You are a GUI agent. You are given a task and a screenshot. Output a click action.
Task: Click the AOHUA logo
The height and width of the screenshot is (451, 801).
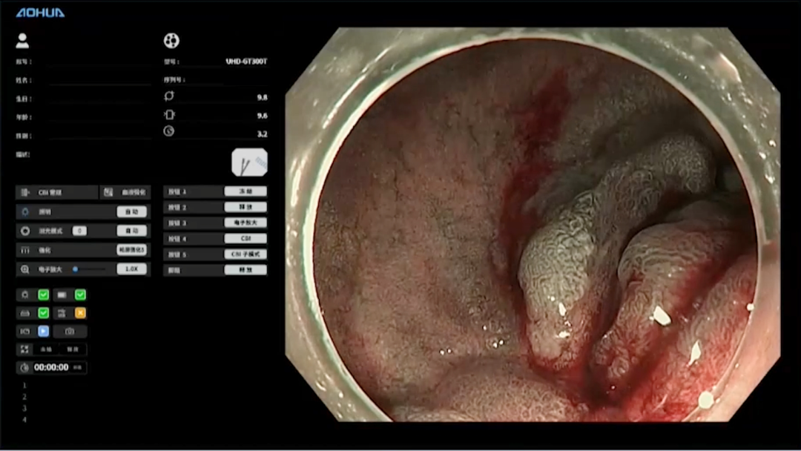click(x=40, y=13)
